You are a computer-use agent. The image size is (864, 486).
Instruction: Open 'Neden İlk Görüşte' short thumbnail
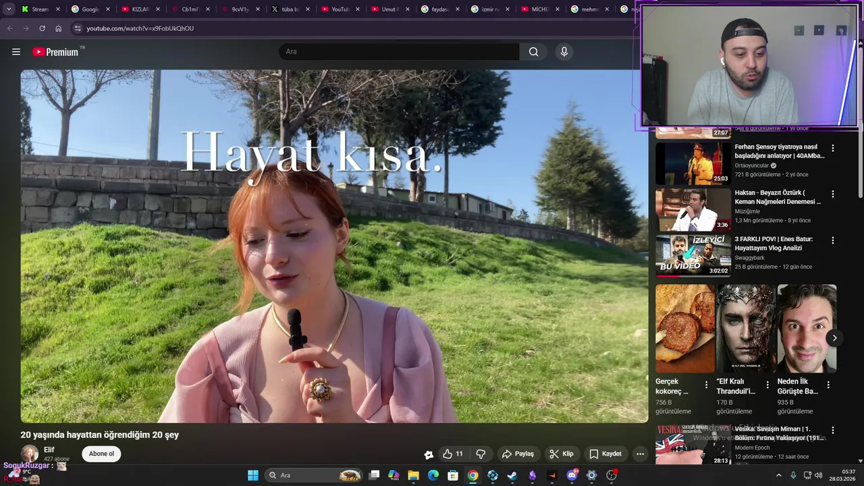coord(807,328)
